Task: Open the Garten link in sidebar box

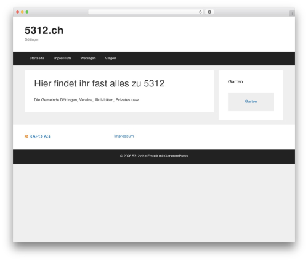Action: click(251, 101)
